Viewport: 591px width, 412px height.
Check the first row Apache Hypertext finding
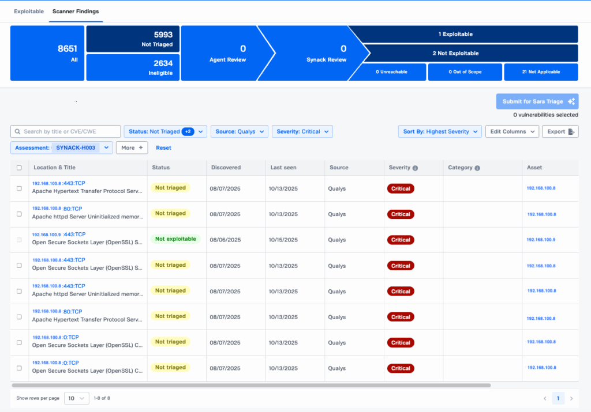(x=19, y=188)
